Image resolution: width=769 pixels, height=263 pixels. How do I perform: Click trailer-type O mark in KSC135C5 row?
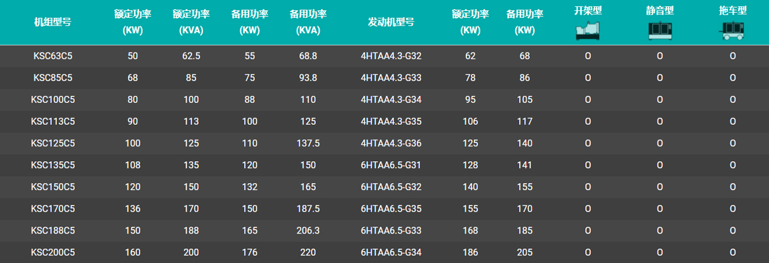(x=732, y=165)
